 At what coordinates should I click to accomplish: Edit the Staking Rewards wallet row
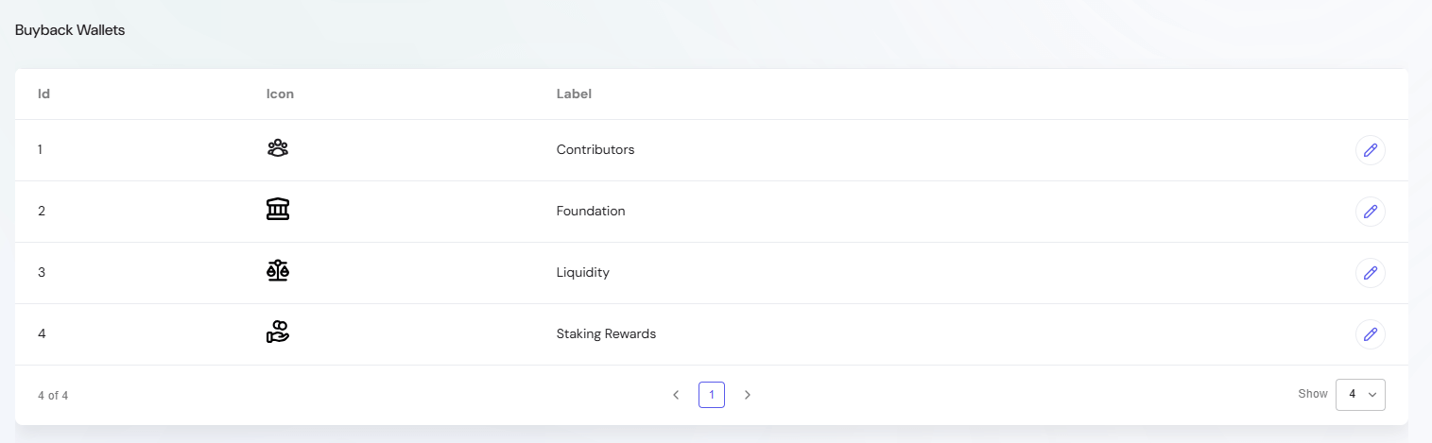coord(1370,334)
